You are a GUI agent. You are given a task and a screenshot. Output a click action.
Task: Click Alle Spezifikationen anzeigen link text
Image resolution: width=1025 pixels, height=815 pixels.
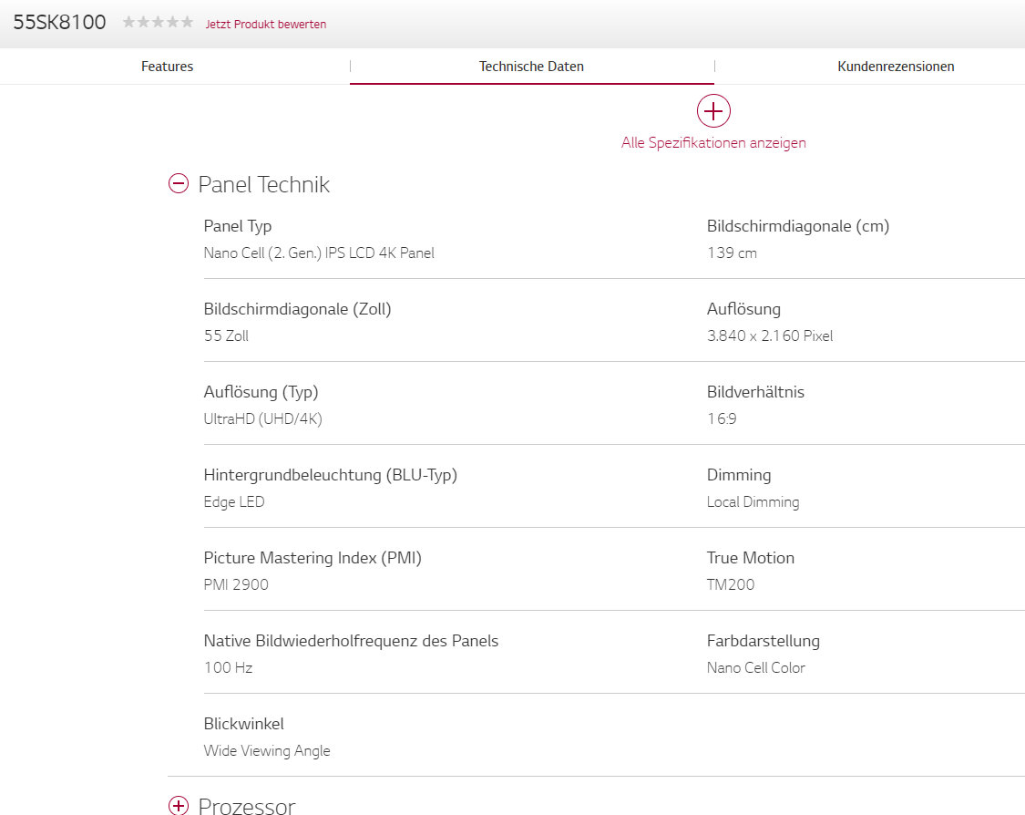[713, 143]
